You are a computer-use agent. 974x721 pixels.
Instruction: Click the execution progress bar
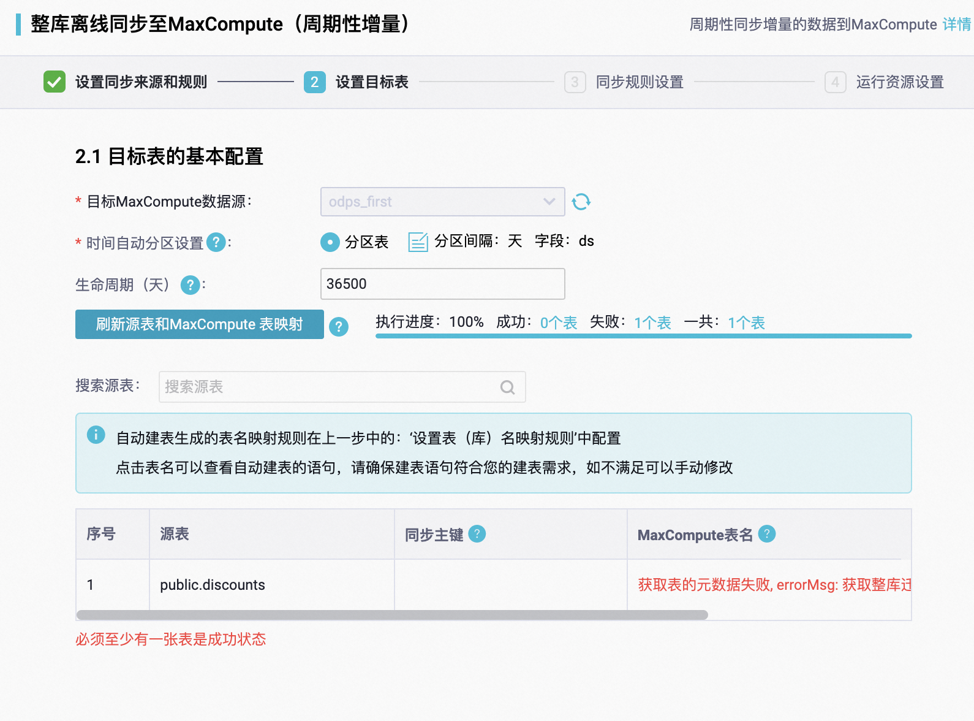tap(643, 336)
